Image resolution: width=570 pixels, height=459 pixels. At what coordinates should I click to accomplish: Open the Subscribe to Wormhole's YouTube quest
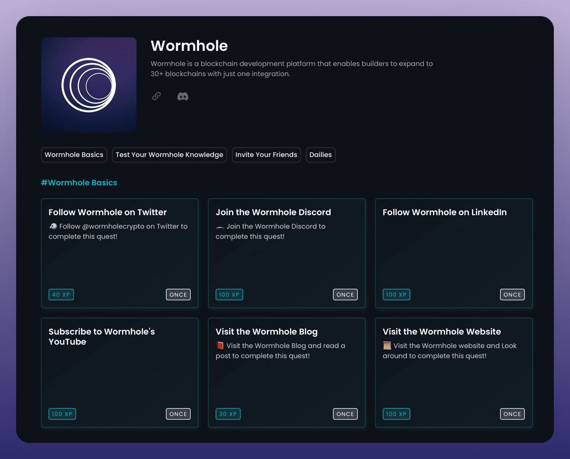[x=120, y=373]
